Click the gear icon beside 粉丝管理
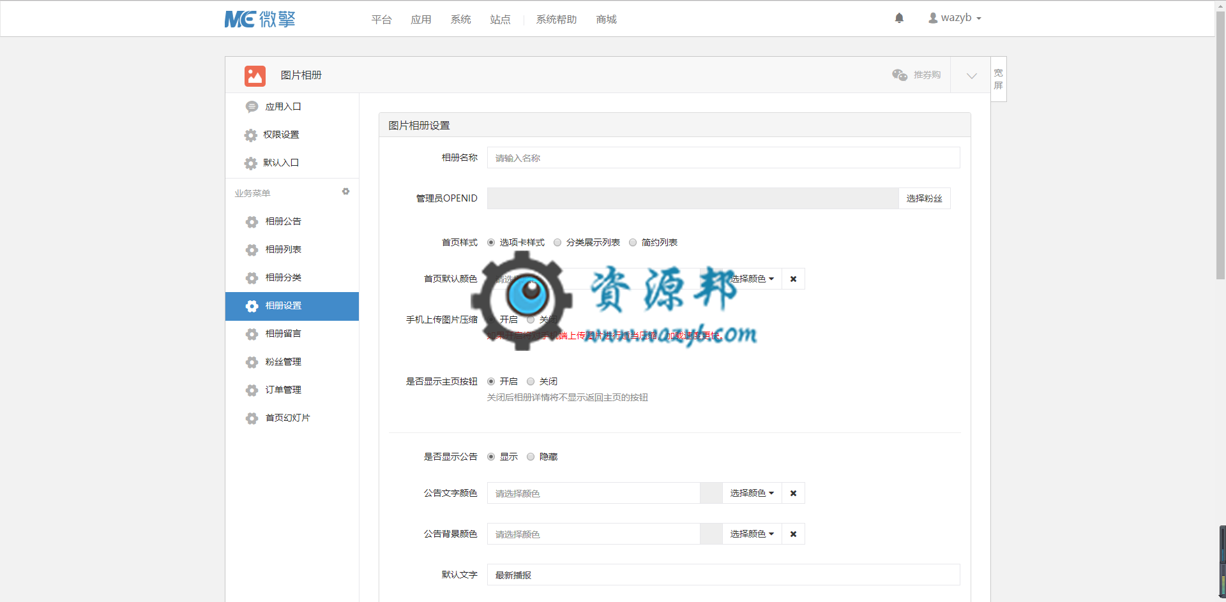The height and width of the screenshot is (602, 1226). pos(252,362)
